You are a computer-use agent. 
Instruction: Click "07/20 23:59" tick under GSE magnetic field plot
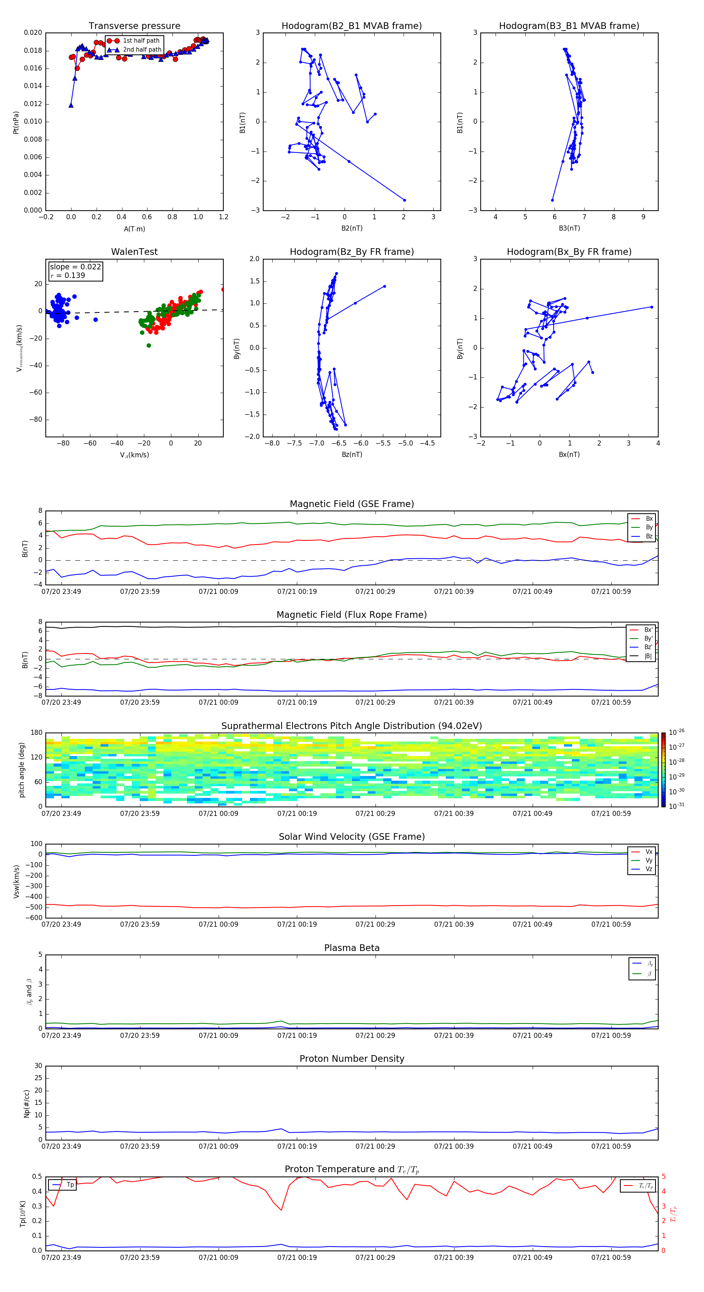click(x=140, y=591)
